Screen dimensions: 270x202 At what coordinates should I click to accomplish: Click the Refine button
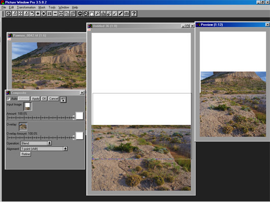click(x=25, y=154)
